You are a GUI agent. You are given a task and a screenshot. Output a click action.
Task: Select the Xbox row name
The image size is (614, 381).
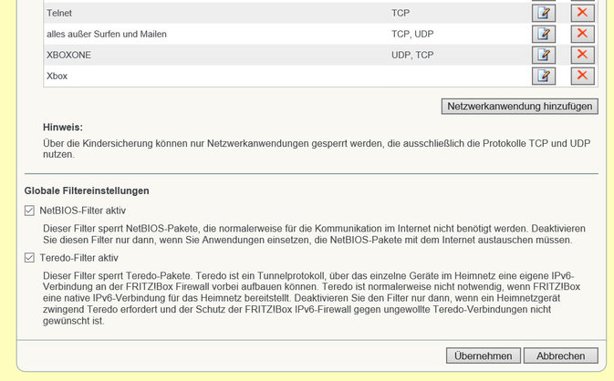coord(57,76)
